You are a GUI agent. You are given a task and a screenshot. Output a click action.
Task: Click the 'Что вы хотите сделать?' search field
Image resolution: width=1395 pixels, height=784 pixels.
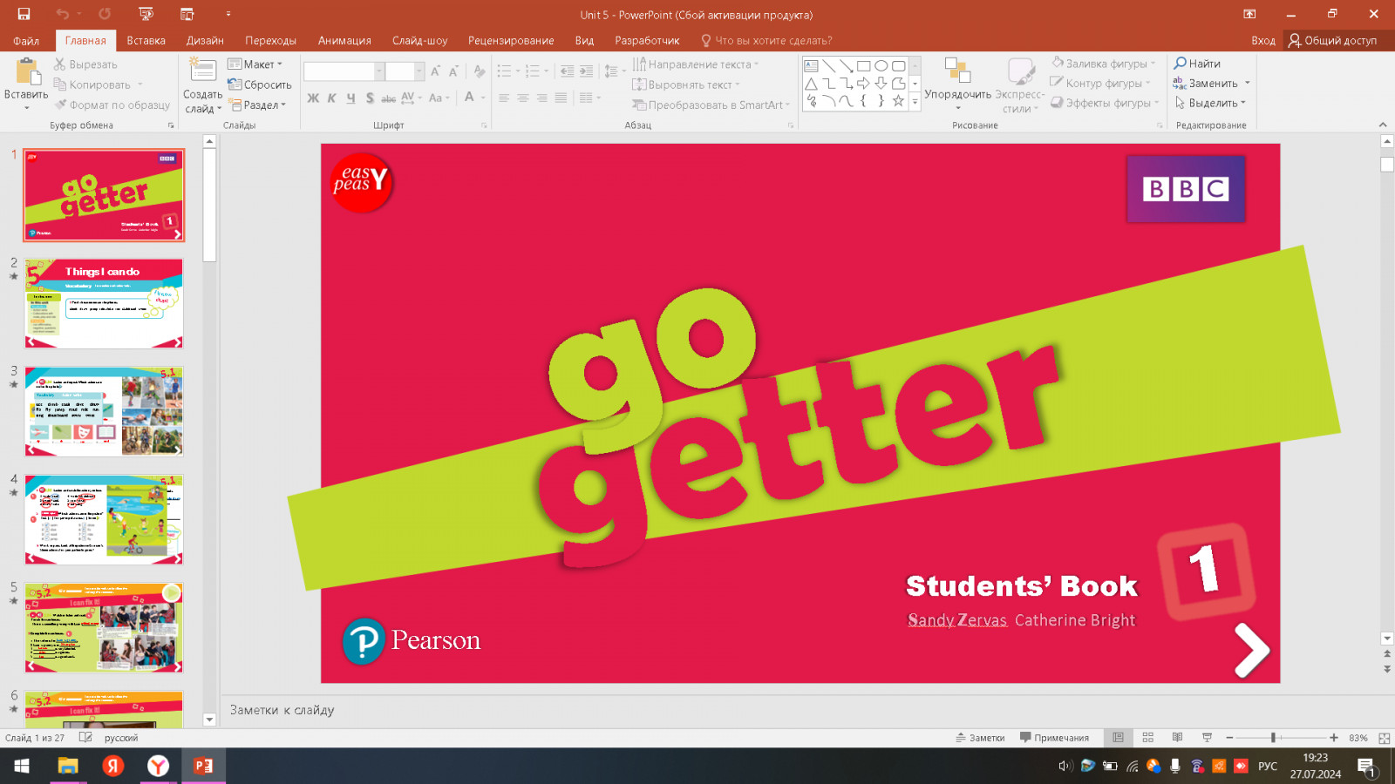click(766, 40)
